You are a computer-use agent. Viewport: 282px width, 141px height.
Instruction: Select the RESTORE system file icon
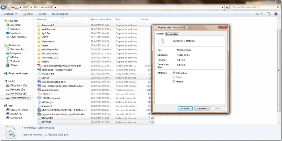[x=39, y=122]
